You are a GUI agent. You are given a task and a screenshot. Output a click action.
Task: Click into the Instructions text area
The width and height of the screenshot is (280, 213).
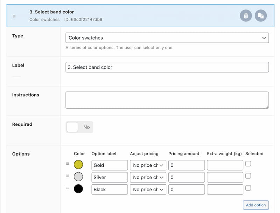(x=167, y=100)
